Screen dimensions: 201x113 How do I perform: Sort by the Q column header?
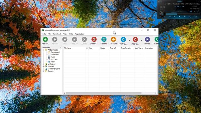(87, 48)
